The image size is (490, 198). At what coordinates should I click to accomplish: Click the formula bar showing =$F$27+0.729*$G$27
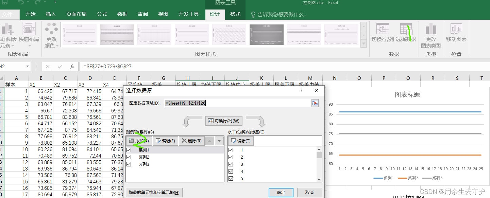pyautogui.click(x=284, y=67)
